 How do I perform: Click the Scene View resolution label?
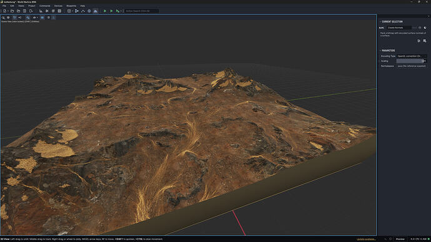coord(21,21)
